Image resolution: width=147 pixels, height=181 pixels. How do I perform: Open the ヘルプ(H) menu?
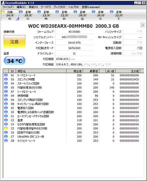pyautogui.click(x=73, y=7)
